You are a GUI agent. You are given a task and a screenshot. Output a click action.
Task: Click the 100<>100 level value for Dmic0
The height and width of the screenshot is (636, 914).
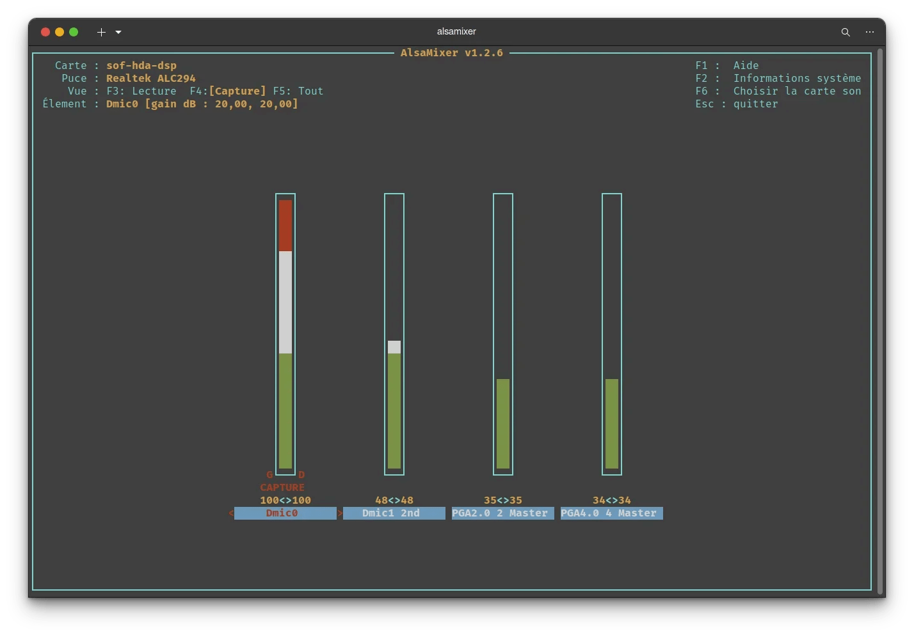285,500
